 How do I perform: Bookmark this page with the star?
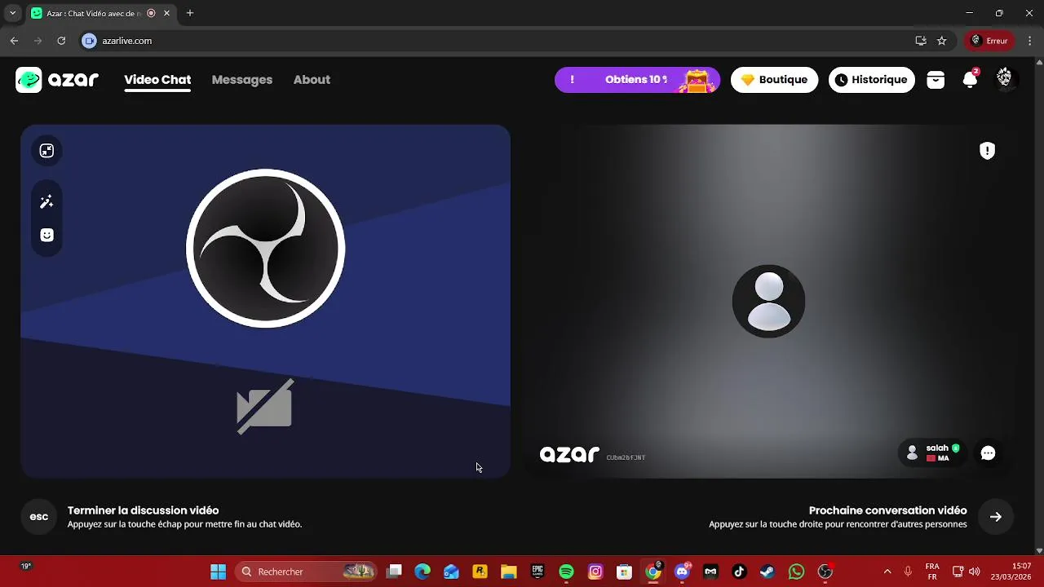pyautogui.click(x=941, y=41)
